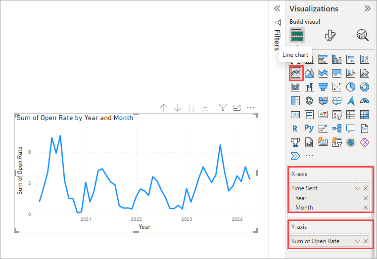Screen dimensions: 377x259
Task: Add a Q&A visual
Action: click(x=351, y=129)
